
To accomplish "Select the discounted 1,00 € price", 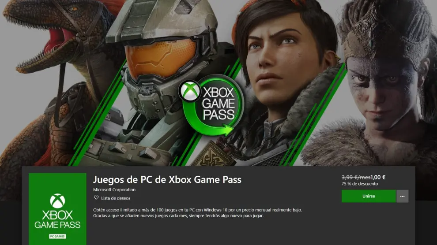I will [x=378, y=177].
